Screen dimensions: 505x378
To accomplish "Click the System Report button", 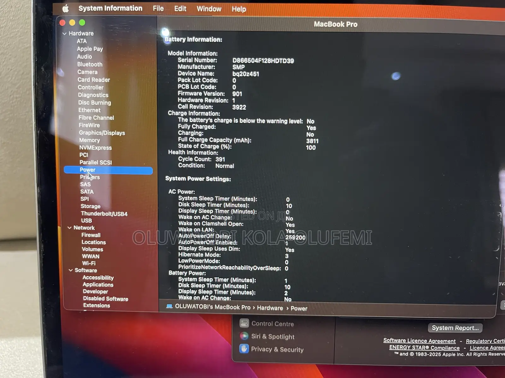I will coord(455,328).
